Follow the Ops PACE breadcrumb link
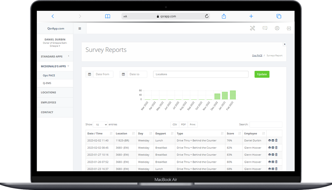 (x=257, y=56)
